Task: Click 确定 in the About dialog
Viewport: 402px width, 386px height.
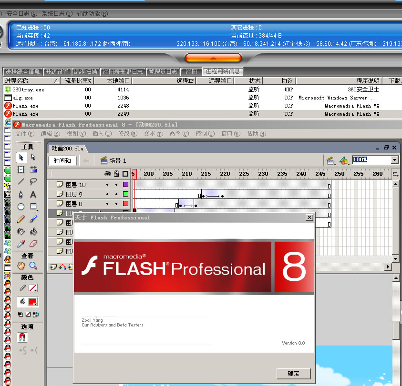Action: pyautogui.click(x=294, y=374)
